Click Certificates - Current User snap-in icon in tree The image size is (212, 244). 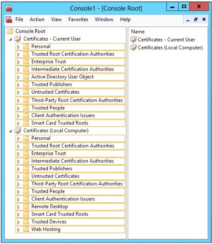(18, 39)
